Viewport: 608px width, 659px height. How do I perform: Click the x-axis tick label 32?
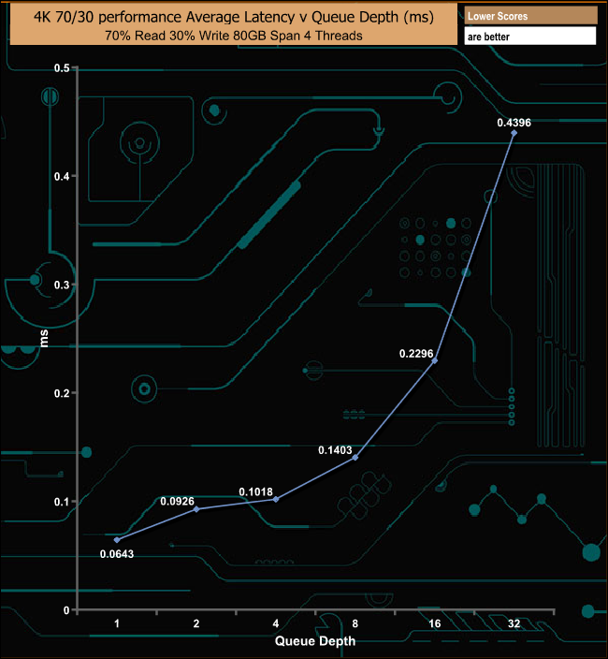pos(514,623)
